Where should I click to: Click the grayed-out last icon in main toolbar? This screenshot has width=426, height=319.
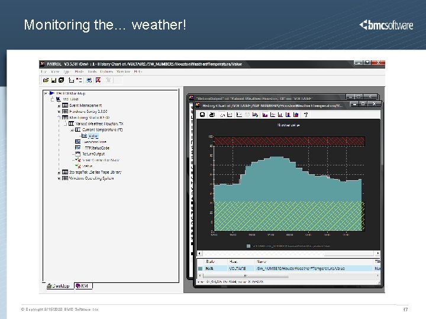pos(108,80)
